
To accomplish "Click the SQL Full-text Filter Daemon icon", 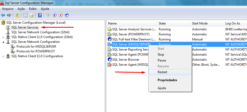I will tap(109, 39).
